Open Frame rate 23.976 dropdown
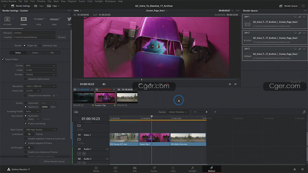Screen dimensions: 308x173 pos(33,91)
